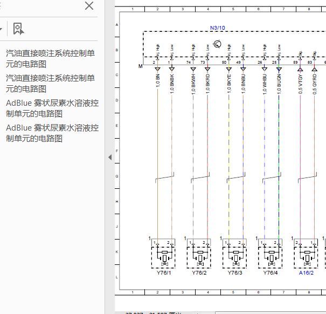Select wire label 1,0 BNBU
Image resolution: width=326 pixels, height=314 pixels.
pyautogui.click(x=243, y=84)
